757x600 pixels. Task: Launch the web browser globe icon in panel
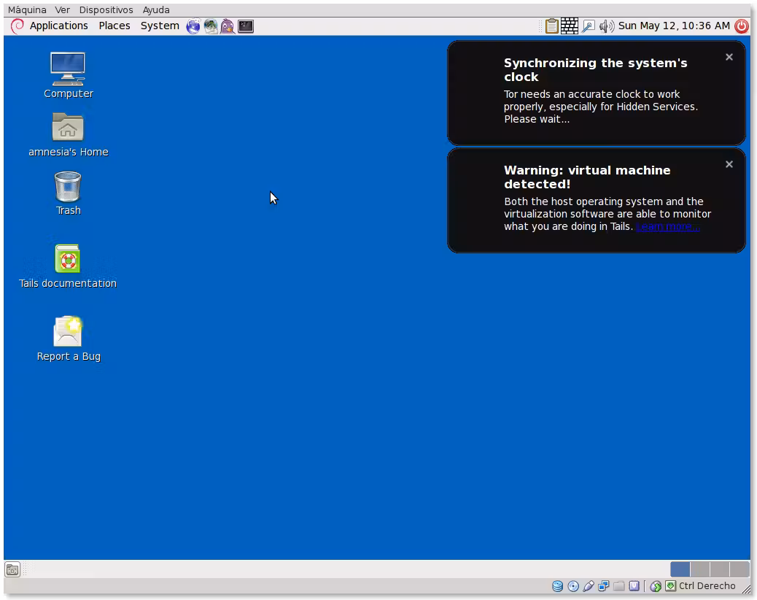click(193, 26)
